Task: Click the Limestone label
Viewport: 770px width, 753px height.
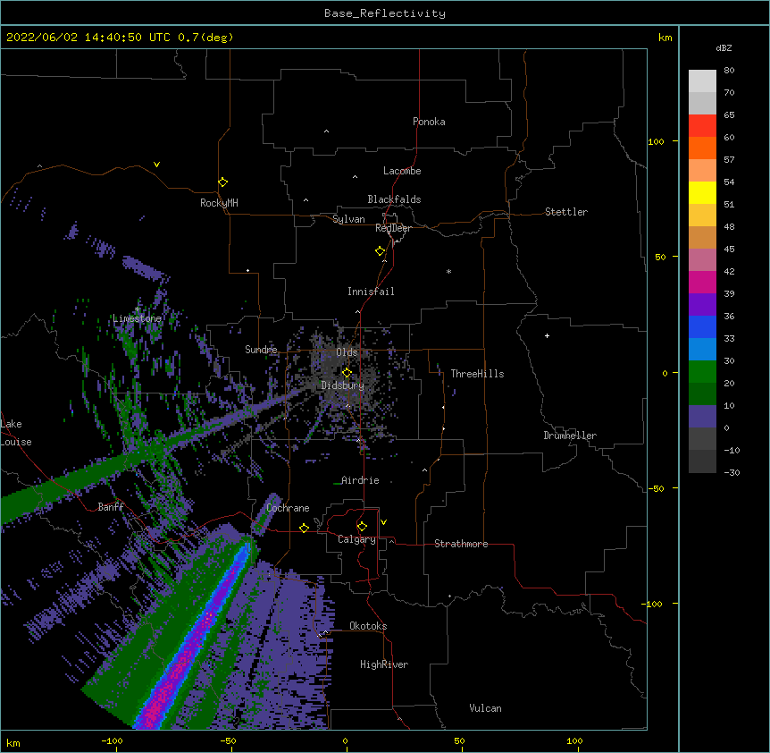Action: click(137, 318)
